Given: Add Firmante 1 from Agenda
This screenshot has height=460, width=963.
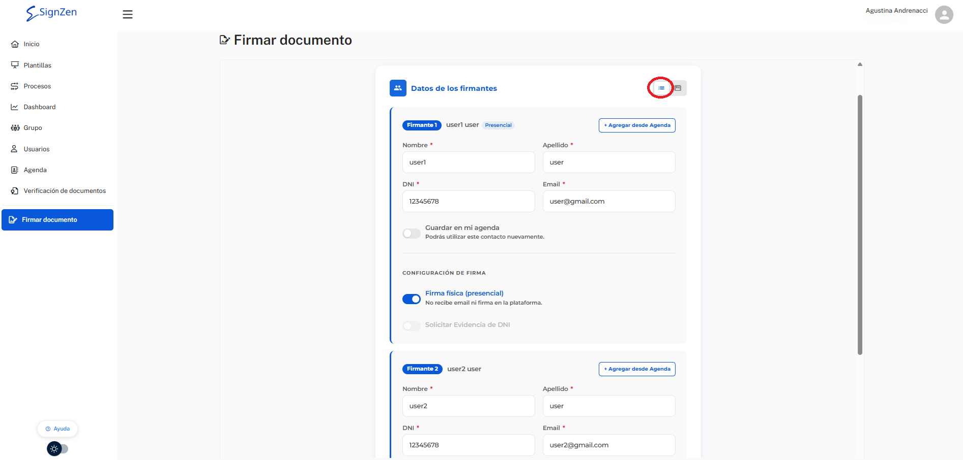Looking at the screenshot, I should coord(637,125).
